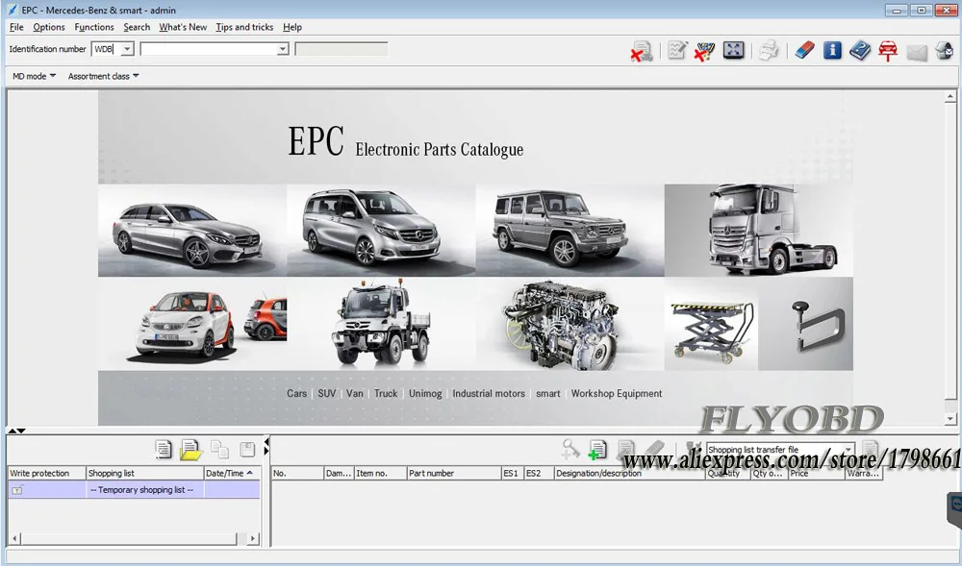This screenshot has width=962, height=566.
Task: Click the grayed eraser icon above parts table
Action: tap(654, 449)
